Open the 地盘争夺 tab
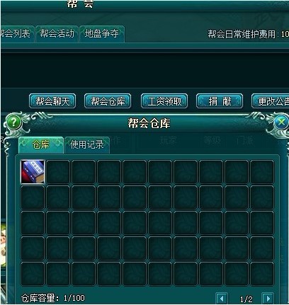Image resolution: width=289 pixels, height=305 pixels. (x=102, y=33)
